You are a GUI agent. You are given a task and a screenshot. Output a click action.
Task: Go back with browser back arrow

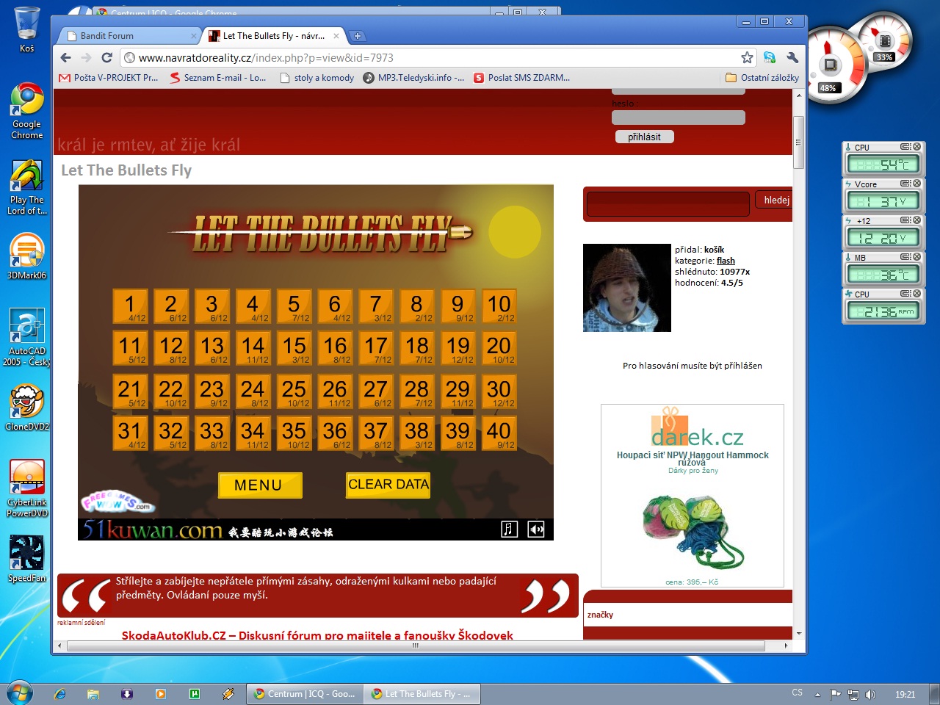click(66, 57)
